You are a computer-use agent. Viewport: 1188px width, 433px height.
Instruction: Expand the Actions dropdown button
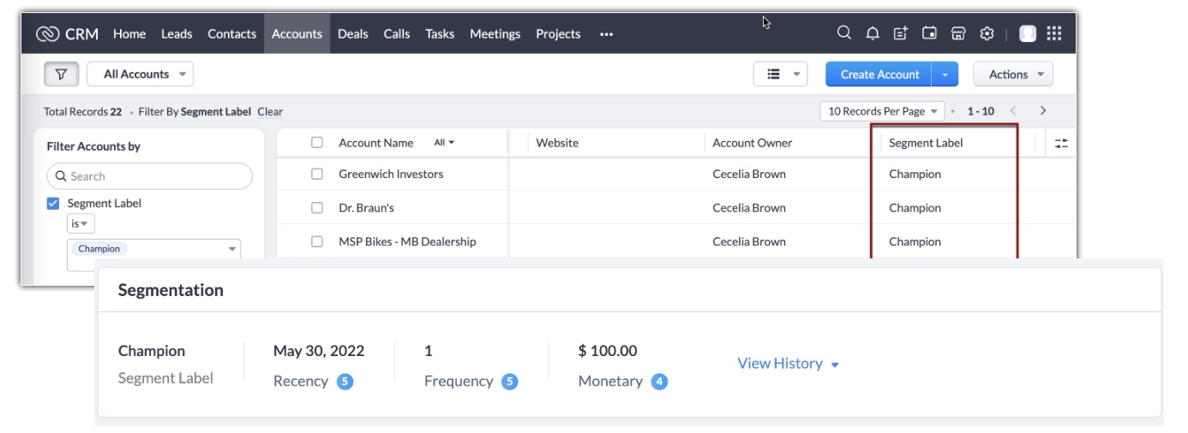pos(1013,74)
